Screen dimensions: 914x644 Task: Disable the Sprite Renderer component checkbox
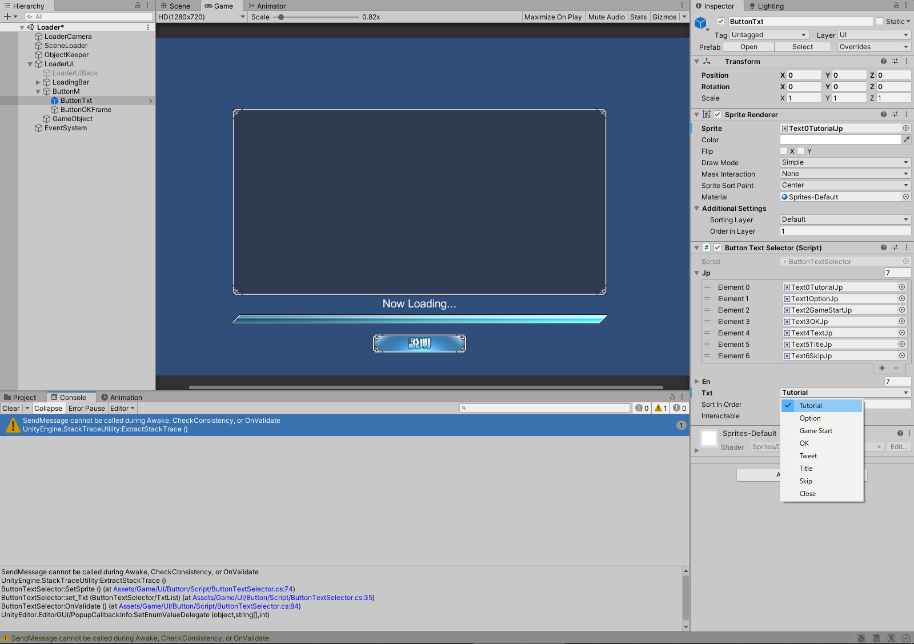[717, 114]
